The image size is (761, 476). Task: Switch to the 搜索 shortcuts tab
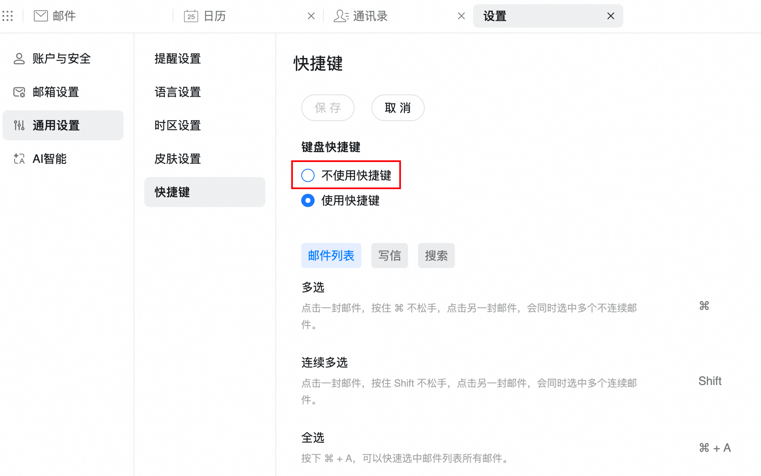(436, 256)
